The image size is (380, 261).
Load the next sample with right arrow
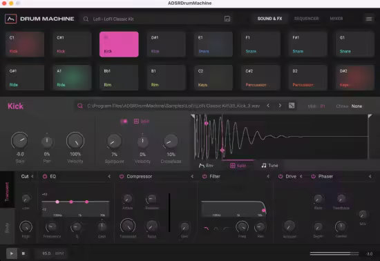pyautogui.click(x=280, y=106)
